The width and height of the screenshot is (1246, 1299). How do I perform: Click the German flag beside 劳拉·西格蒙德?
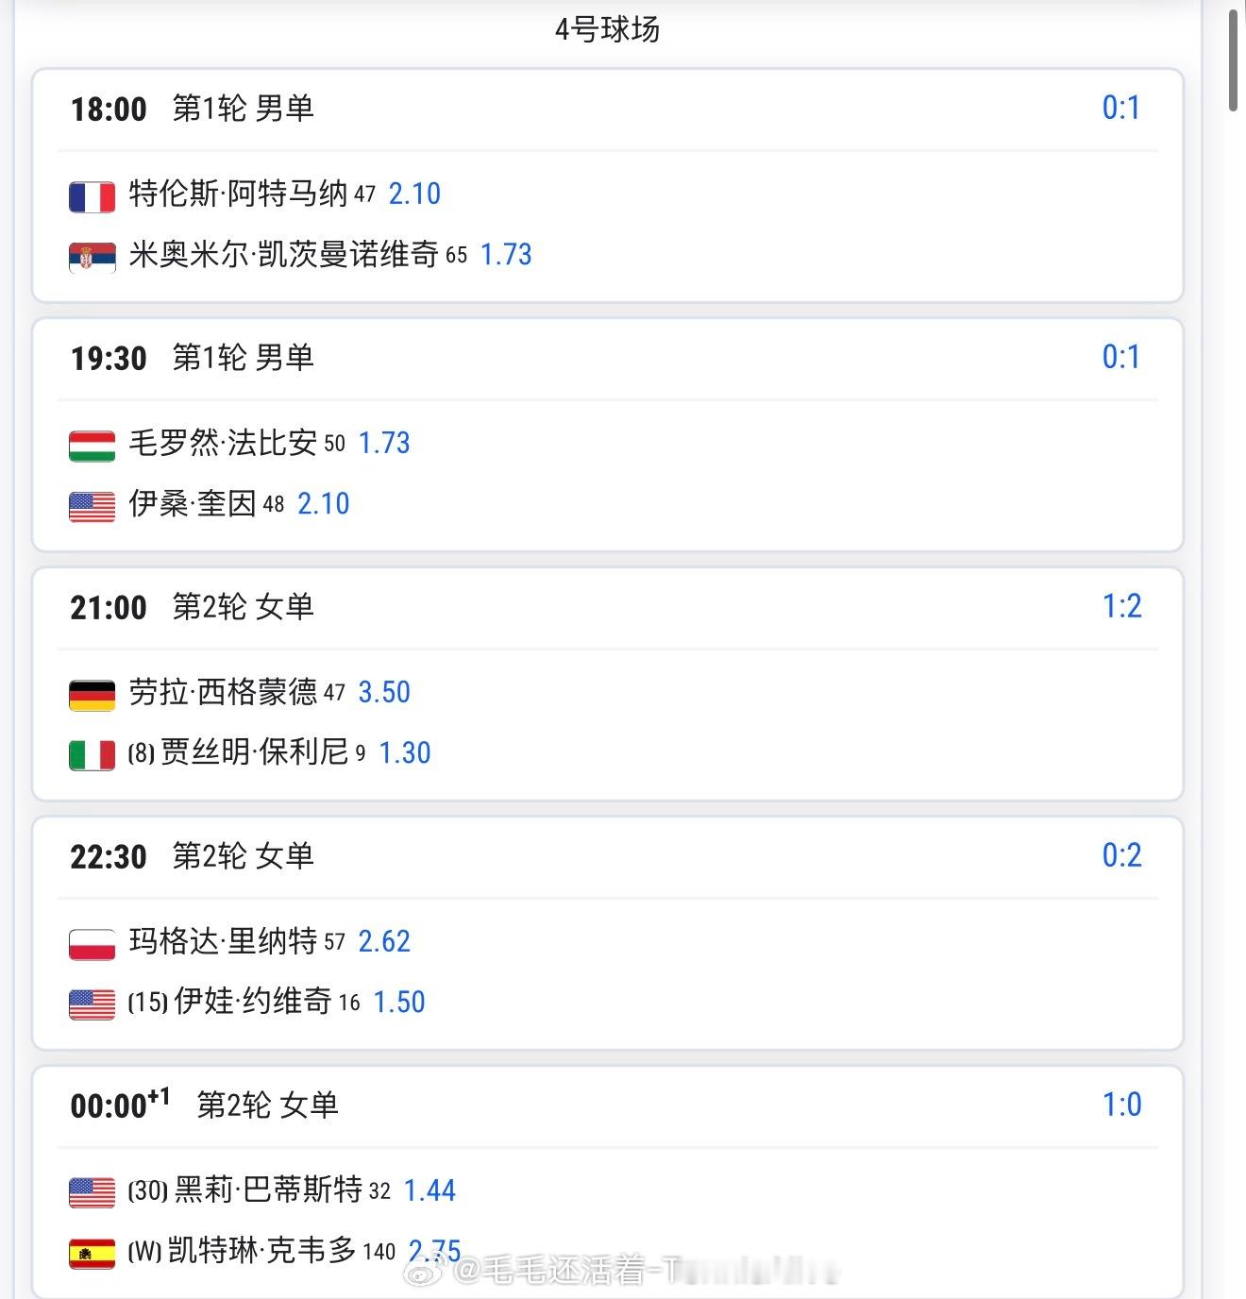click(92, 694)
